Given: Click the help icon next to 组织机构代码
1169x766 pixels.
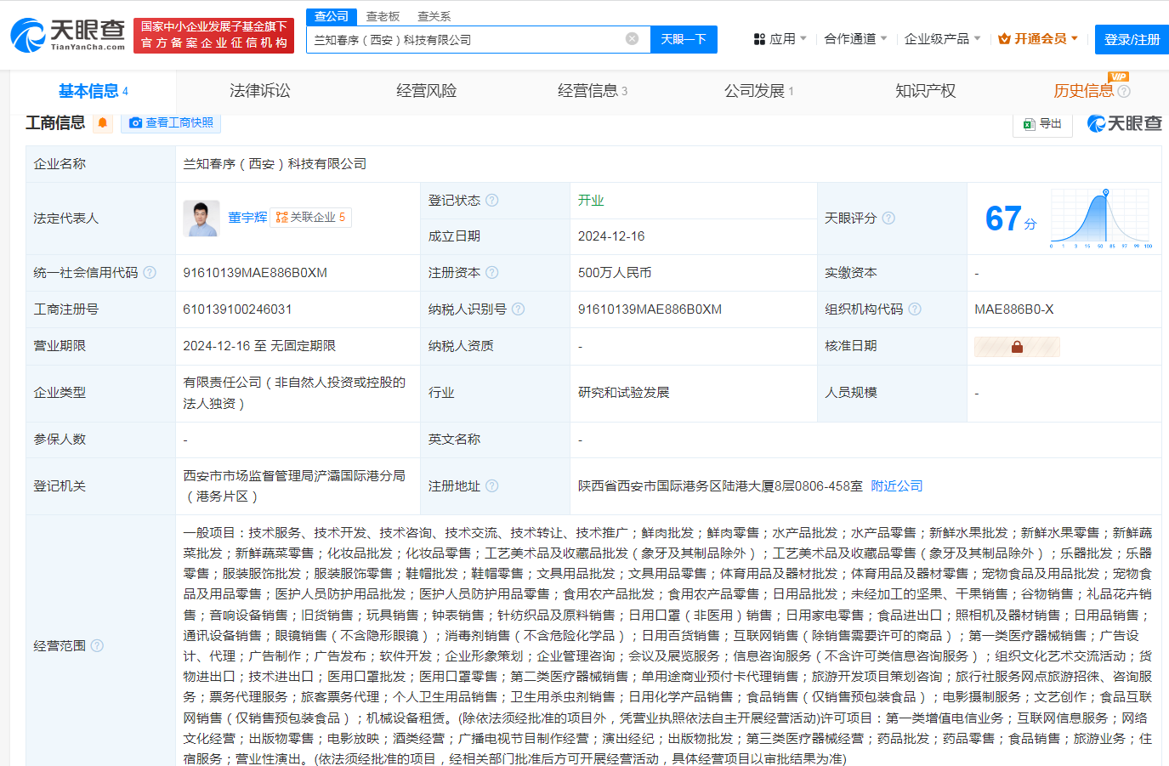Looking at the screenshot, I should point(915,309).
